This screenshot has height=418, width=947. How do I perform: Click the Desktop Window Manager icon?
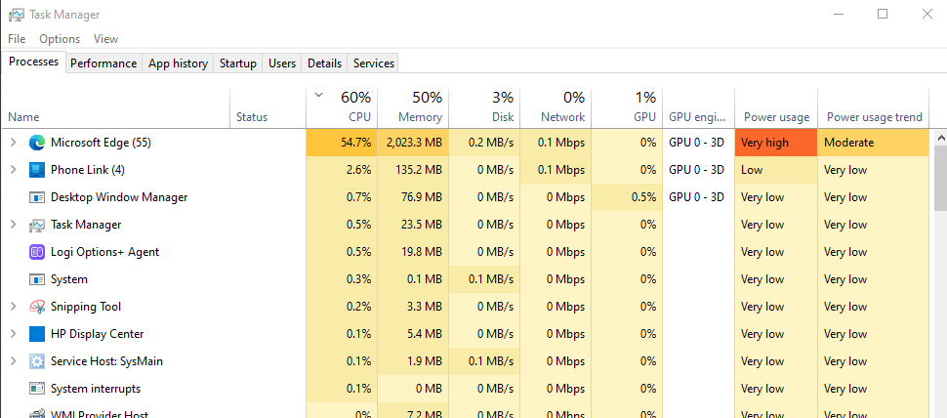pos(37,197)
